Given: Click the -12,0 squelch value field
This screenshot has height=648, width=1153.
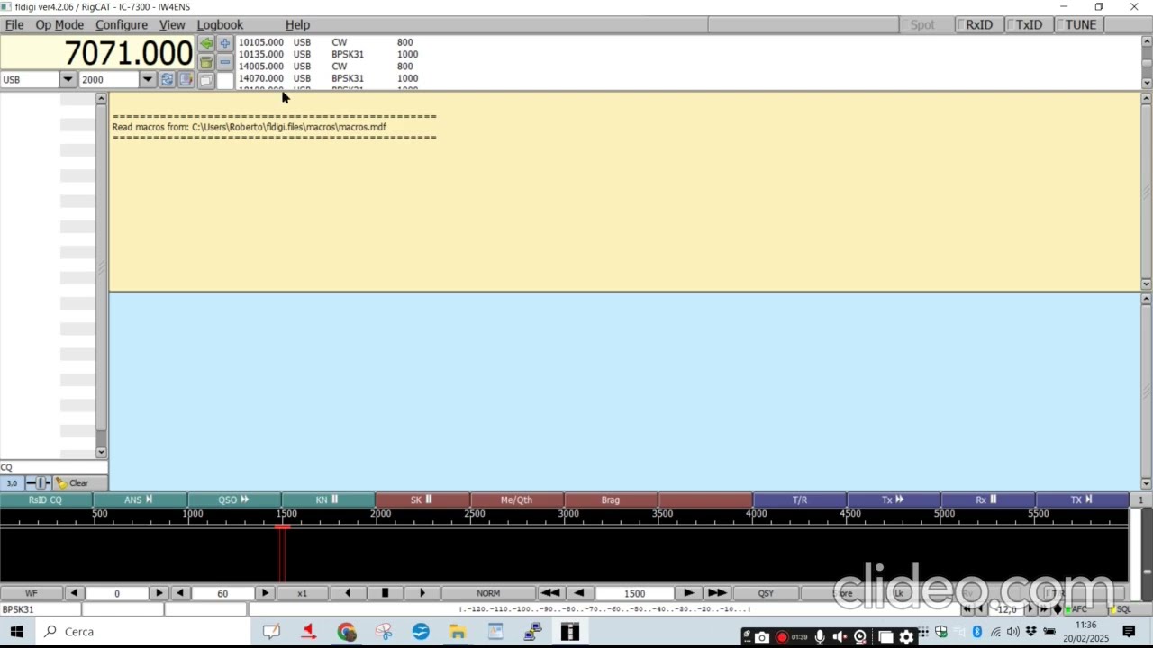Looking at the screenshot, I should [x=1006, y=609].
